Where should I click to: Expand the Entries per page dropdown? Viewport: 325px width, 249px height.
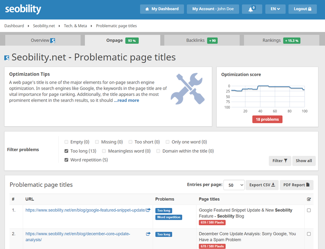[234, 185]
